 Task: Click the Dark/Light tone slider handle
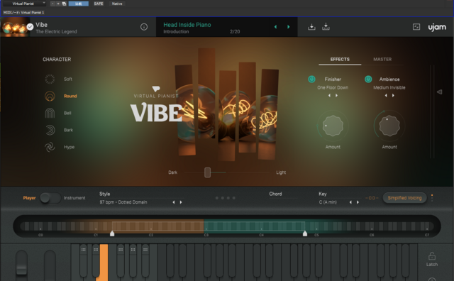click(x=207, y=172)
